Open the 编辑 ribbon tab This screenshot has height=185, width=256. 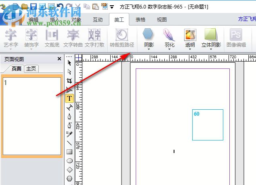pos(34,20)
